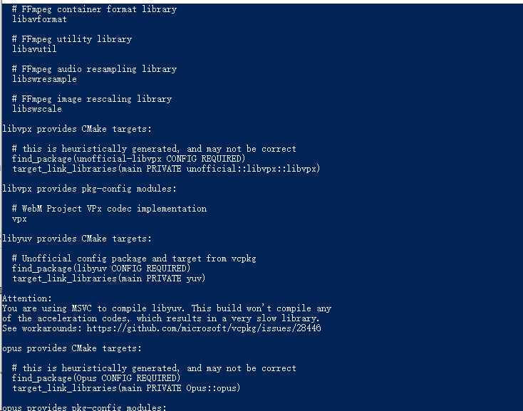Click '# FFmpeg container format library' comment

(x=94, y=9)
